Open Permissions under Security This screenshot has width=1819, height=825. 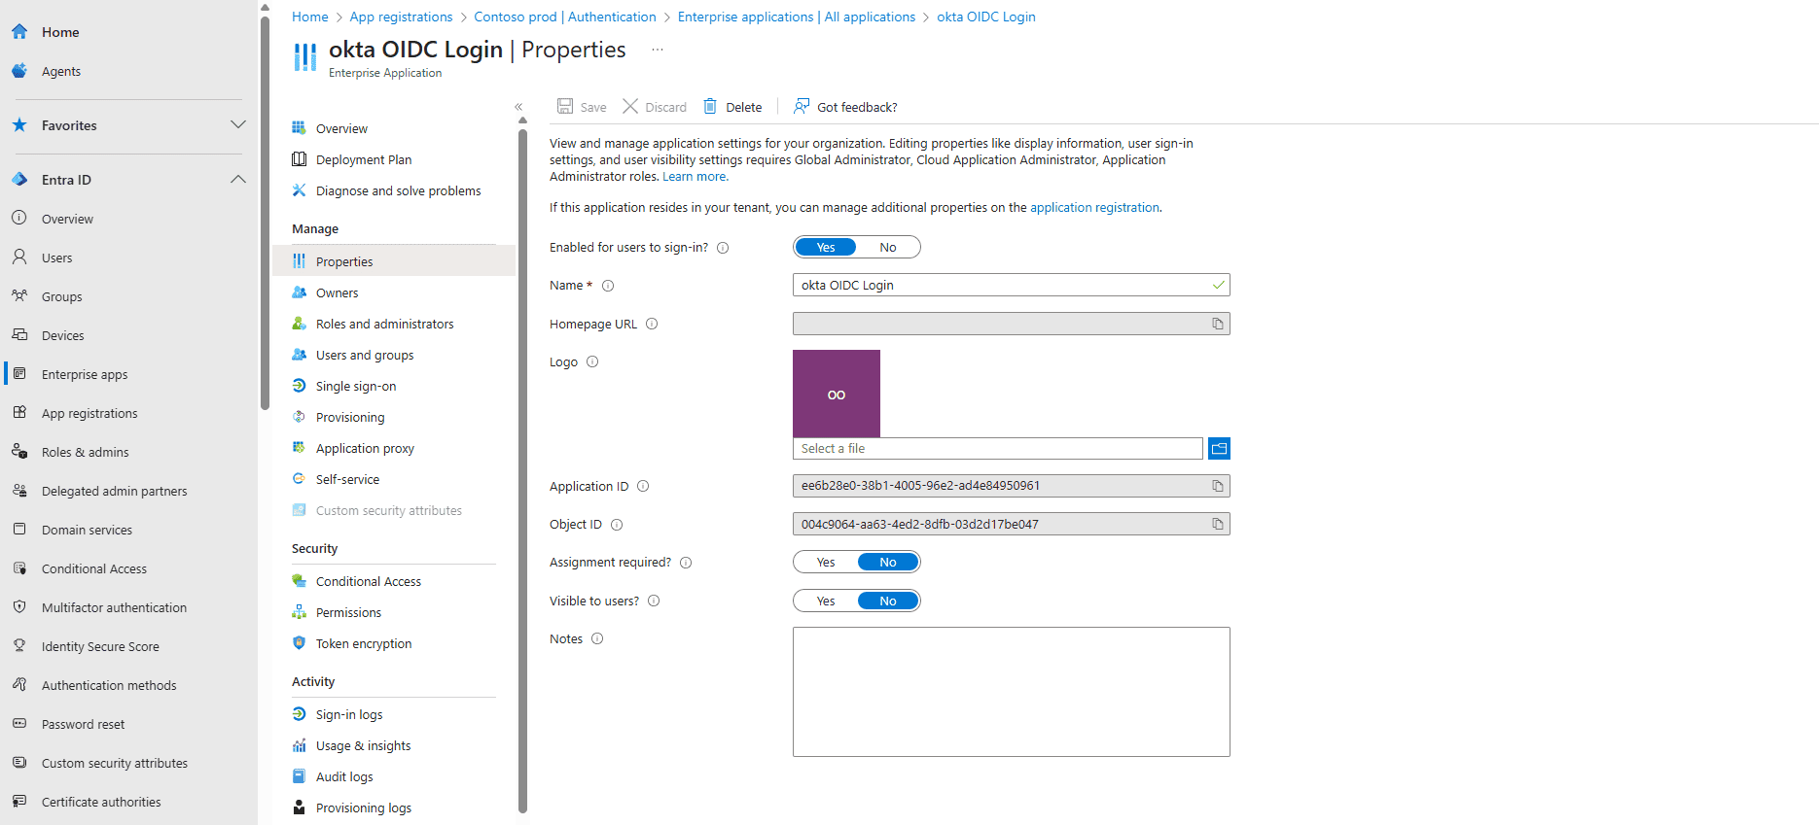tap(394, 612)
